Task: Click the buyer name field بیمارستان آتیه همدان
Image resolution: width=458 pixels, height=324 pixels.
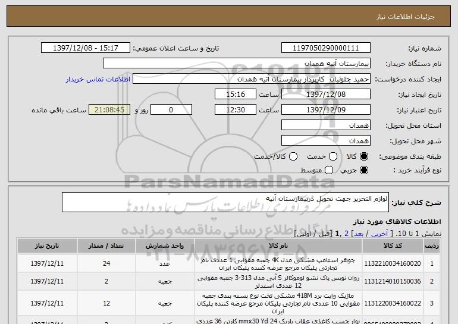Action: coord(237,64)
